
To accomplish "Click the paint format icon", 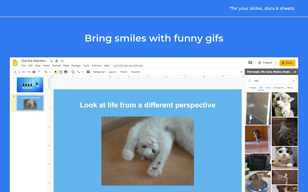I will pyautogui.click(x=39, y=72).
